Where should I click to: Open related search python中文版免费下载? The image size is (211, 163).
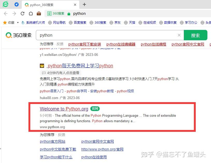(x=58, y=149)
